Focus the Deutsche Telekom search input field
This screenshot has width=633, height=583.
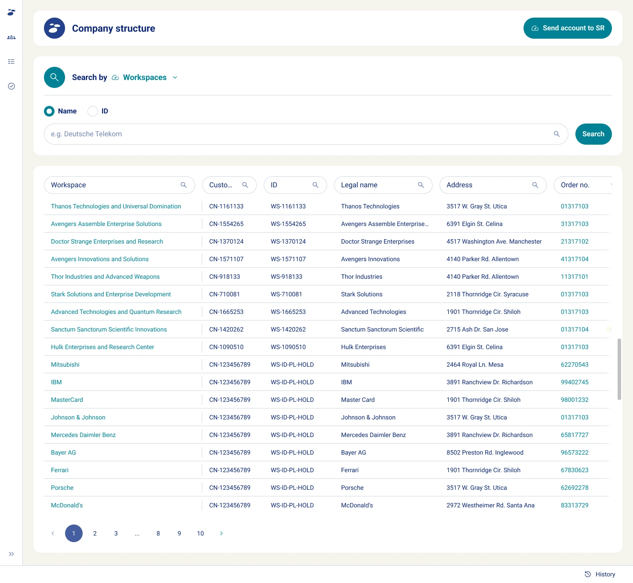pos(299,134)
